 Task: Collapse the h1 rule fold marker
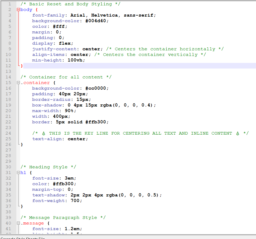18,173
